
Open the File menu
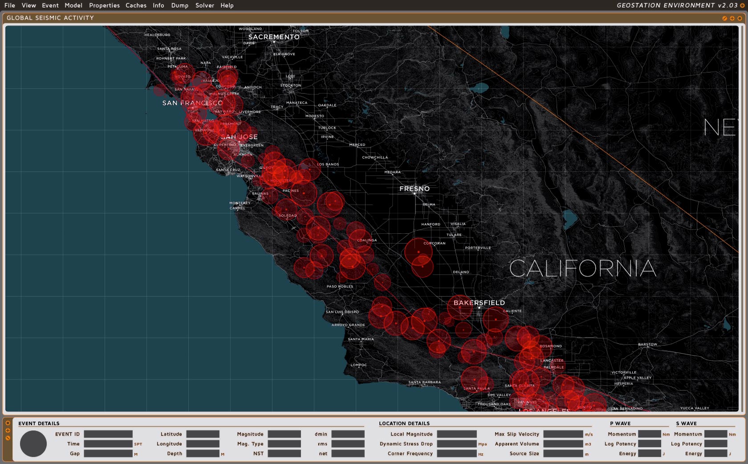(10, 5)
